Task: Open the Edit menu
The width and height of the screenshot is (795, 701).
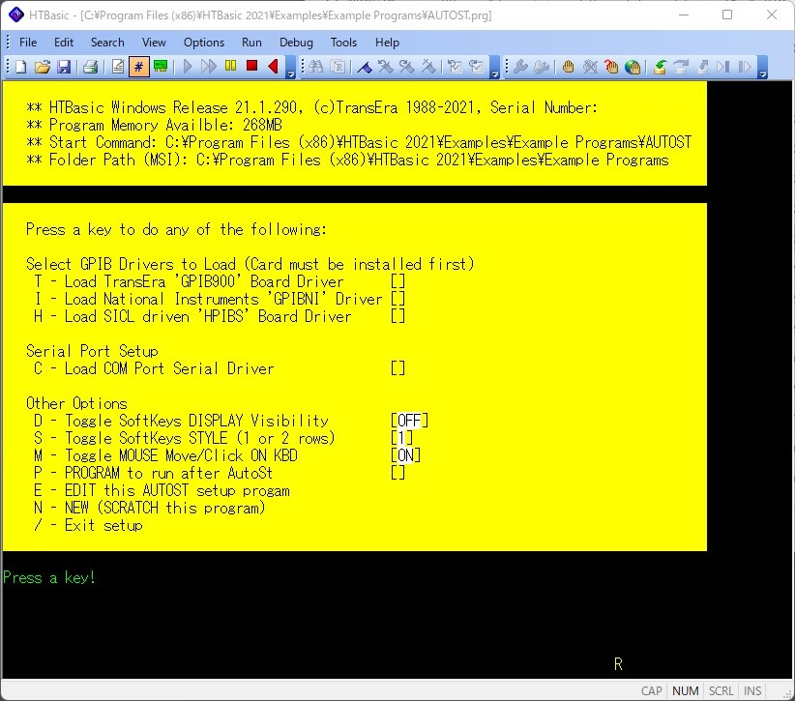Action: [x=64, y=43]
